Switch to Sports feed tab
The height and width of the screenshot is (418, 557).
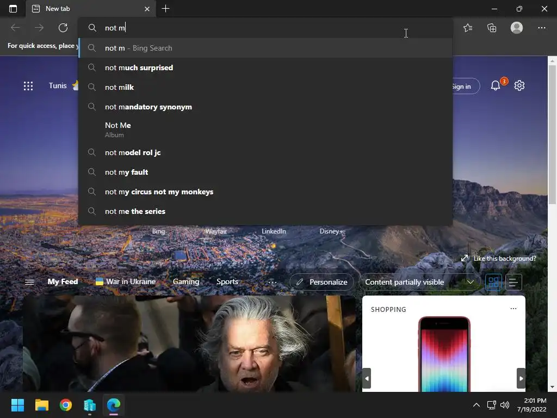click(227, 281)
